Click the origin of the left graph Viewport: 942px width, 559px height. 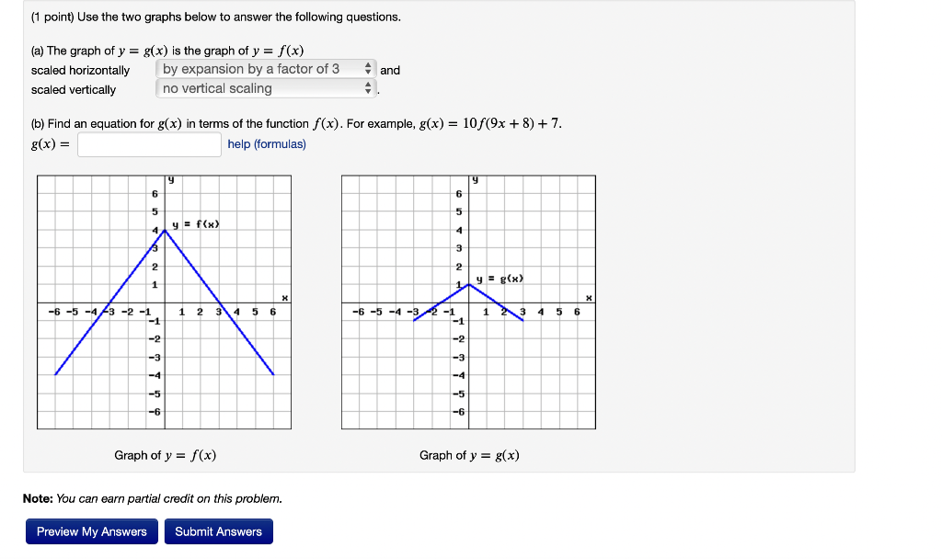[164, 302]
